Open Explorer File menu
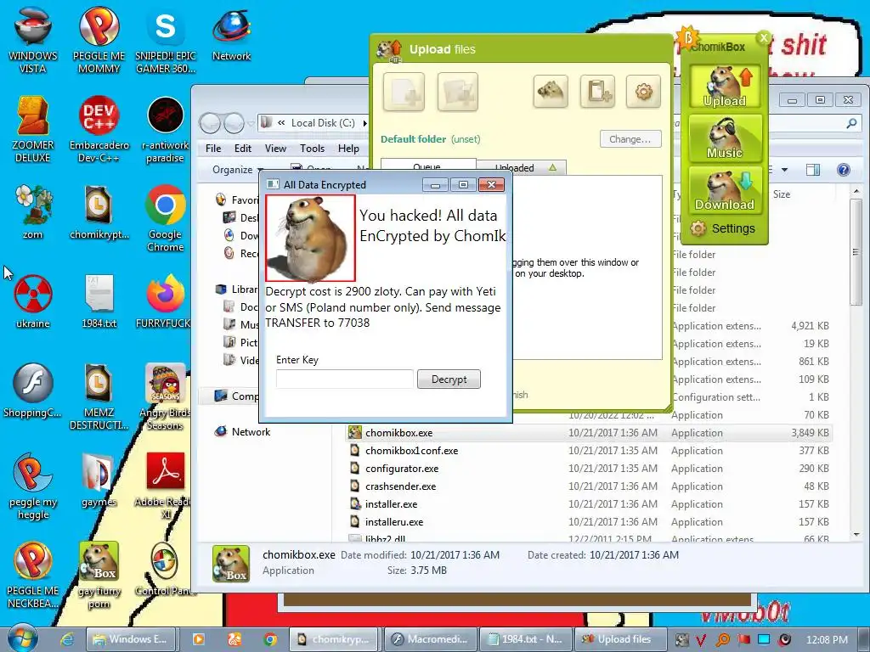This screenshot has height=652, width=870. click(x=213, y=148)
